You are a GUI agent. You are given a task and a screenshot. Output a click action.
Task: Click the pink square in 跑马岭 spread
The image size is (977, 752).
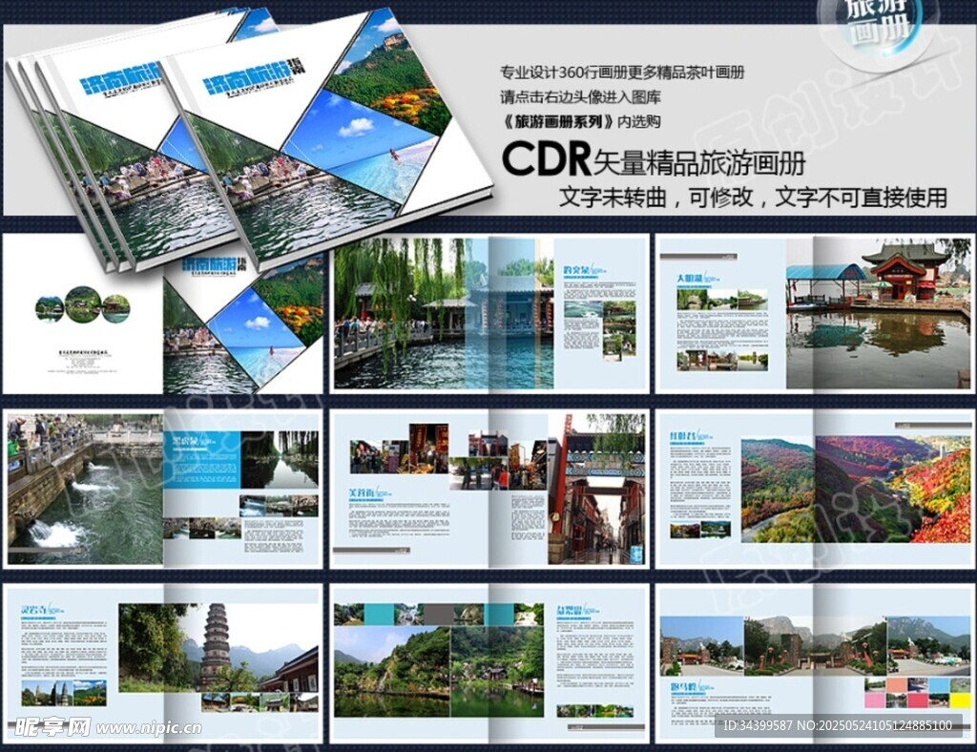pyautogui.click(x=875, y=700)
